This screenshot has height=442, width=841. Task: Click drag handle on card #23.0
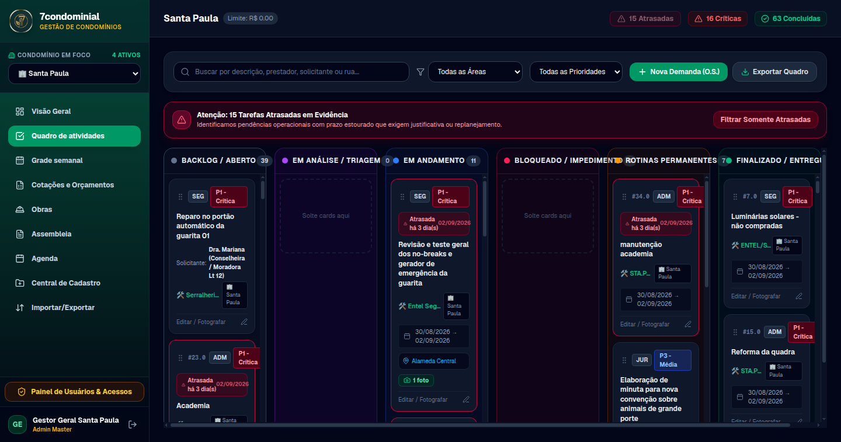click(x=180, y=357)
